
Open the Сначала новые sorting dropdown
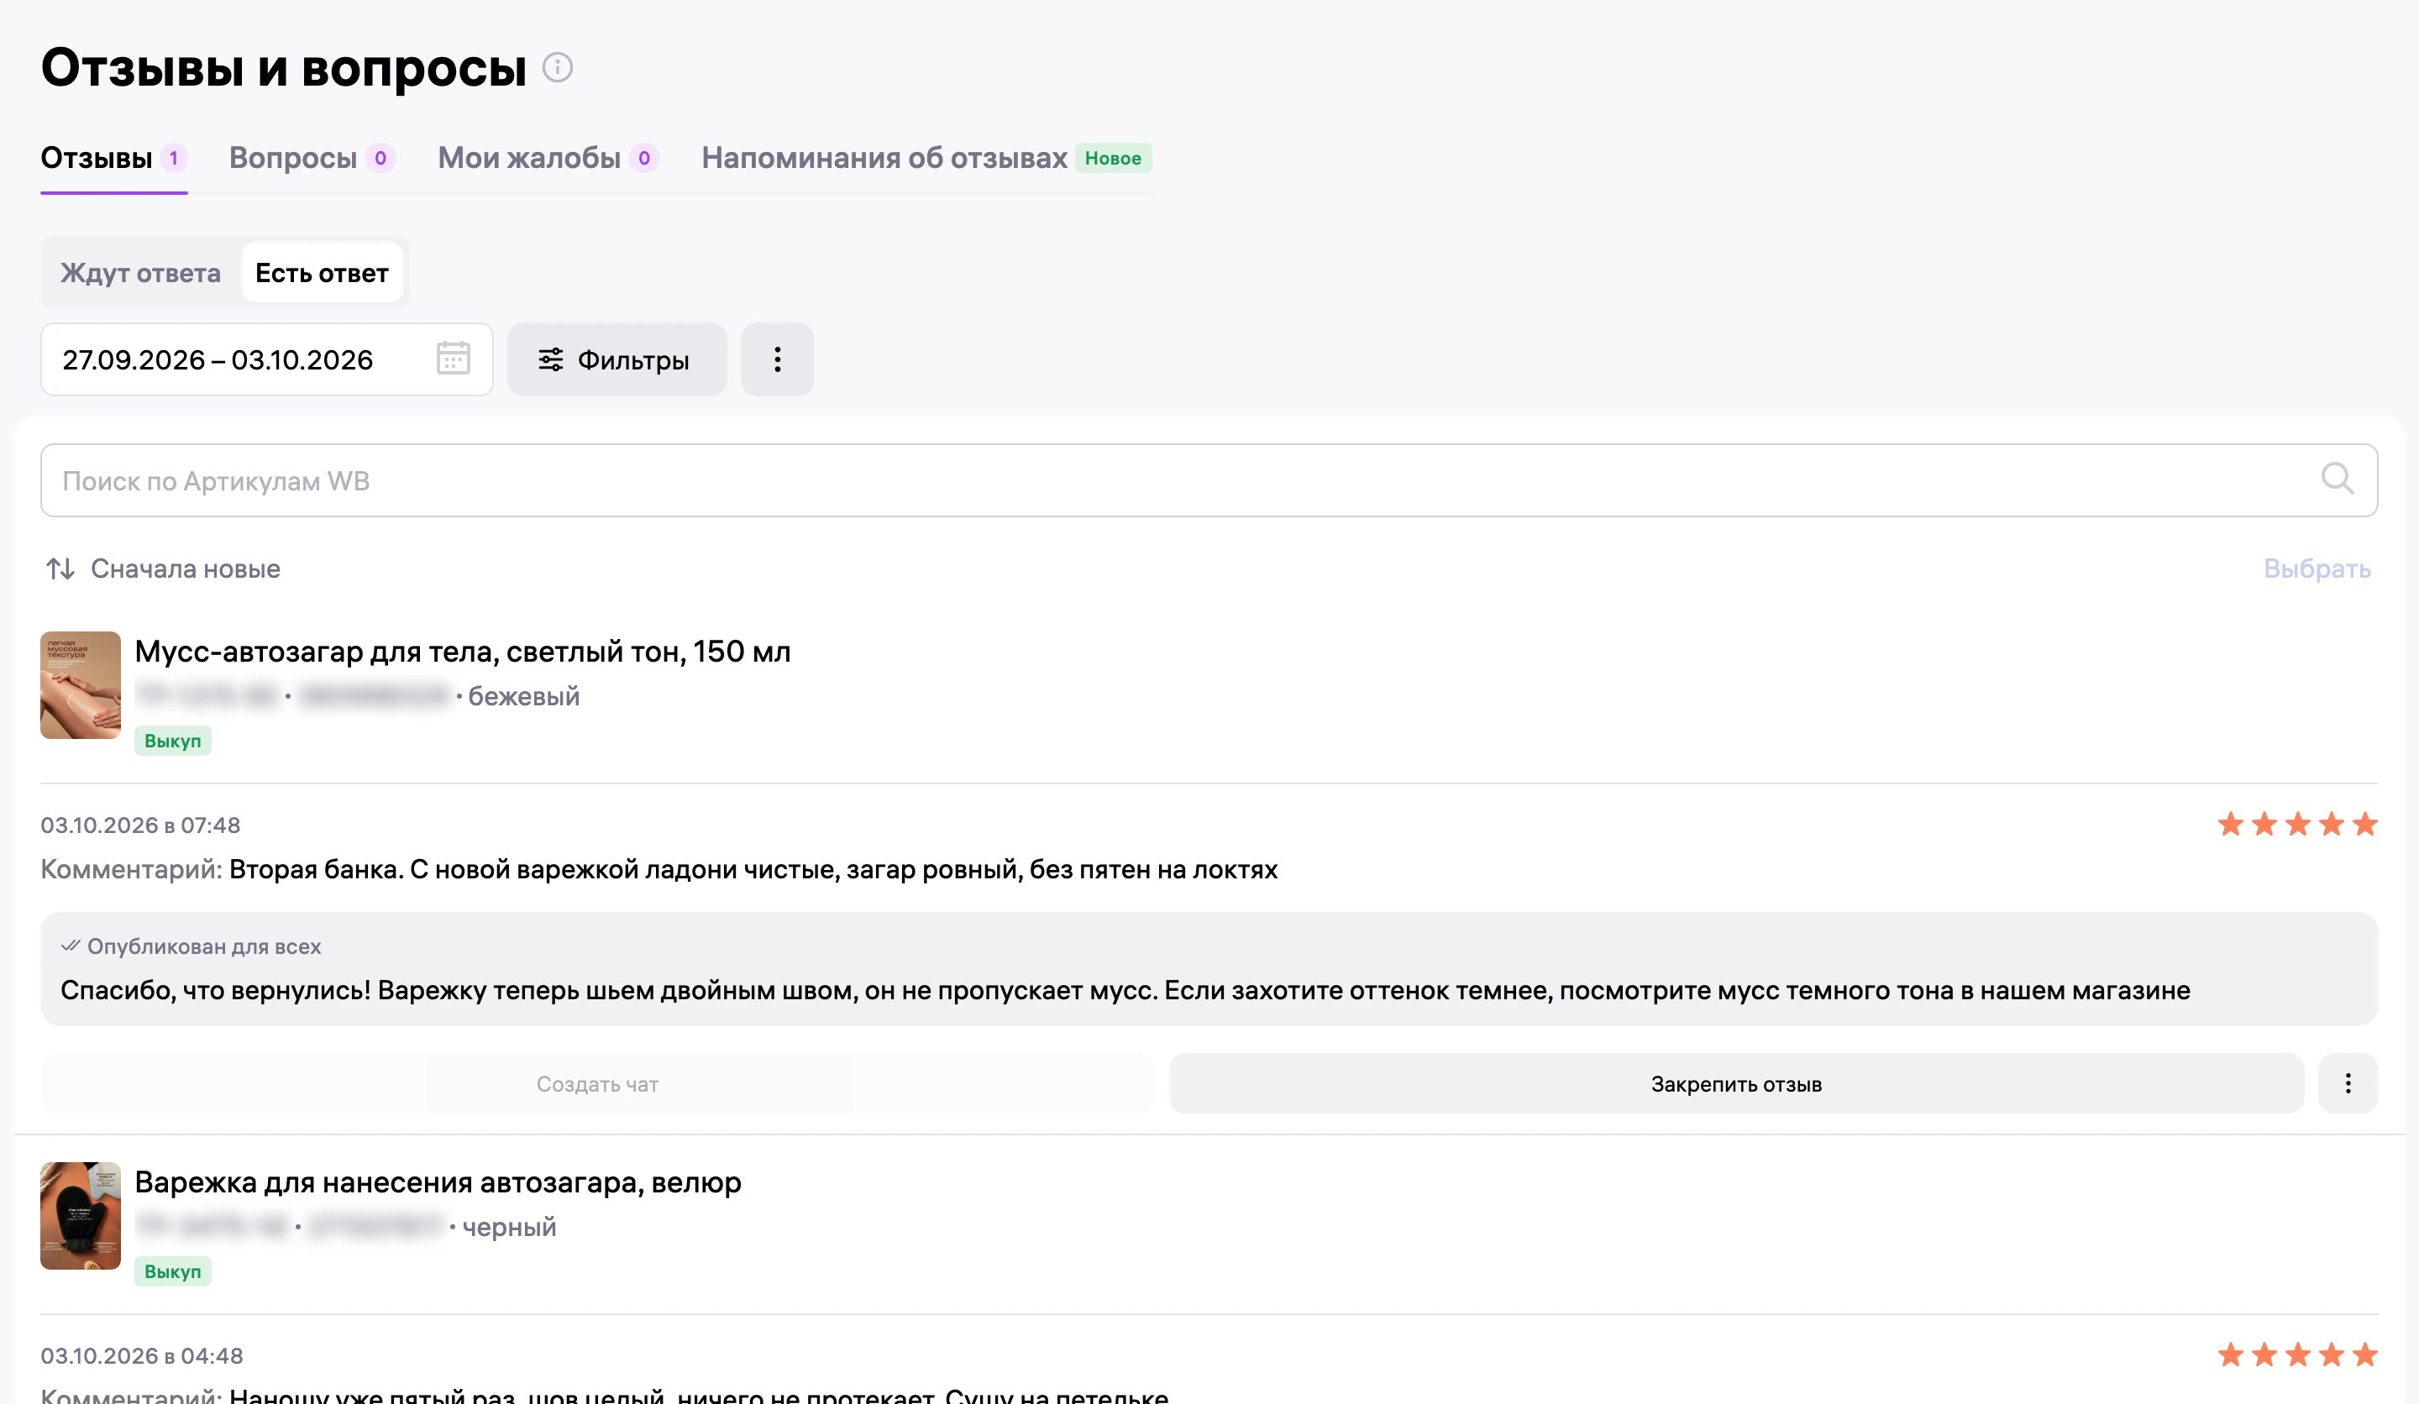[163, 569]
